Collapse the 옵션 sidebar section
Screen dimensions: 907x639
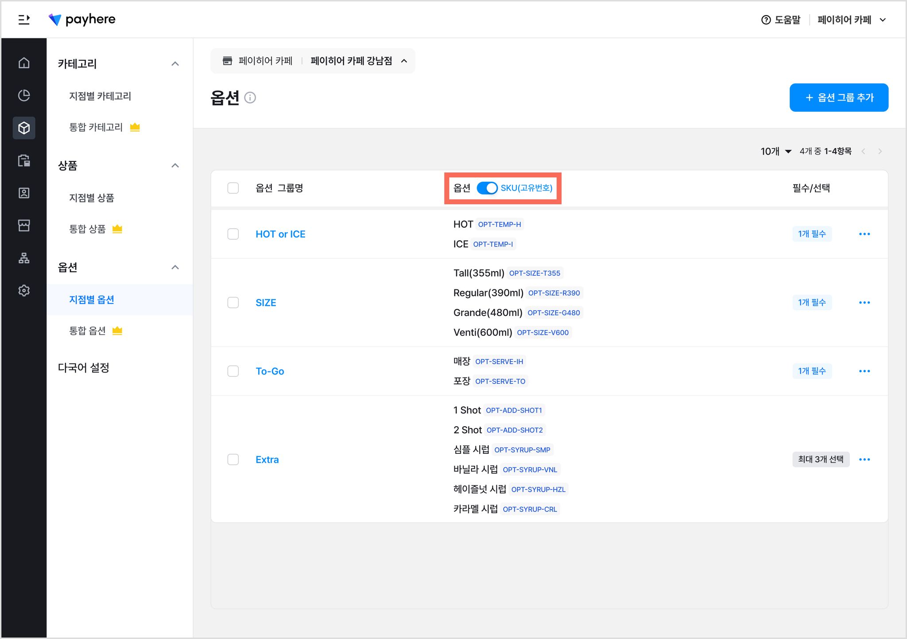(175, 267)
